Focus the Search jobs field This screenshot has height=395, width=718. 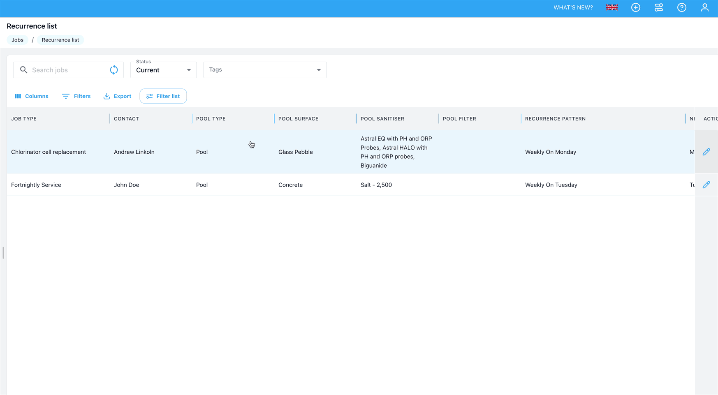(x=68, y=70)
